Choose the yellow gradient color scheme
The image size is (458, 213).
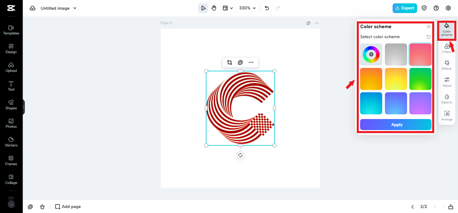pyautogui.click(x=396, y=79)
